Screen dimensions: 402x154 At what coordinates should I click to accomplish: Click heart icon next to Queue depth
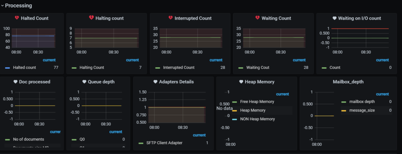point(84,82)
